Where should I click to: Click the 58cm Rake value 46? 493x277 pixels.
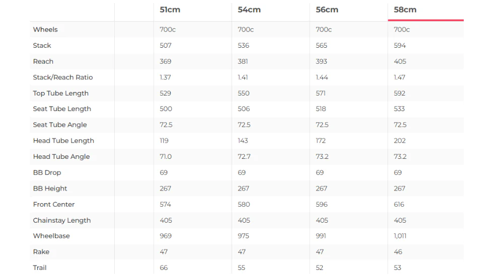[x=398, y=252]
